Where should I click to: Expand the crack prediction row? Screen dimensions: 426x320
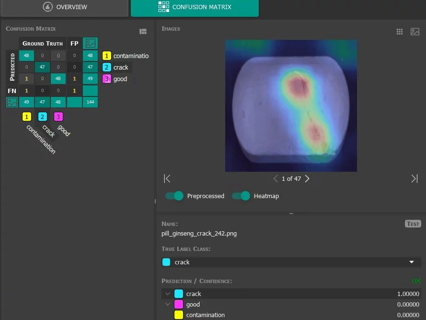tap(167, 294)
